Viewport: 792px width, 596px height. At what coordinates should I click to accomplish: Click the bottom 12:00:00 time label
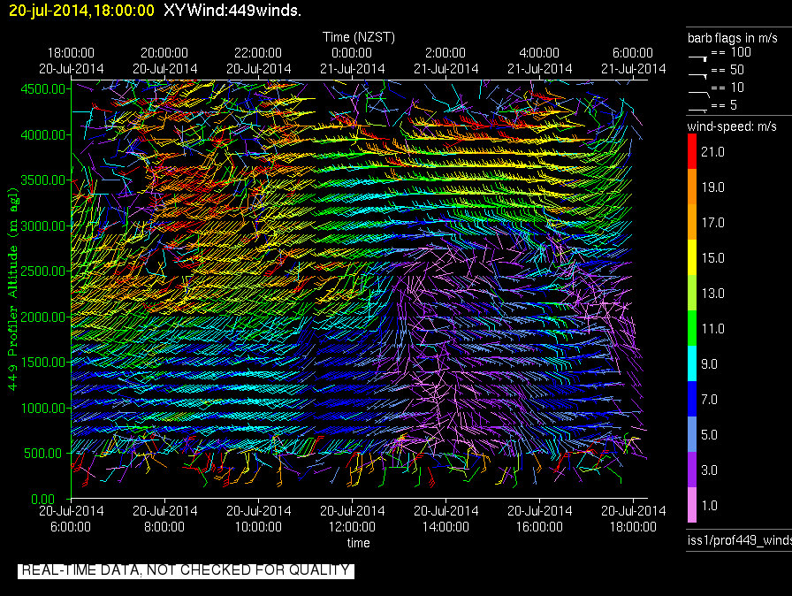[x=352, y=527]
